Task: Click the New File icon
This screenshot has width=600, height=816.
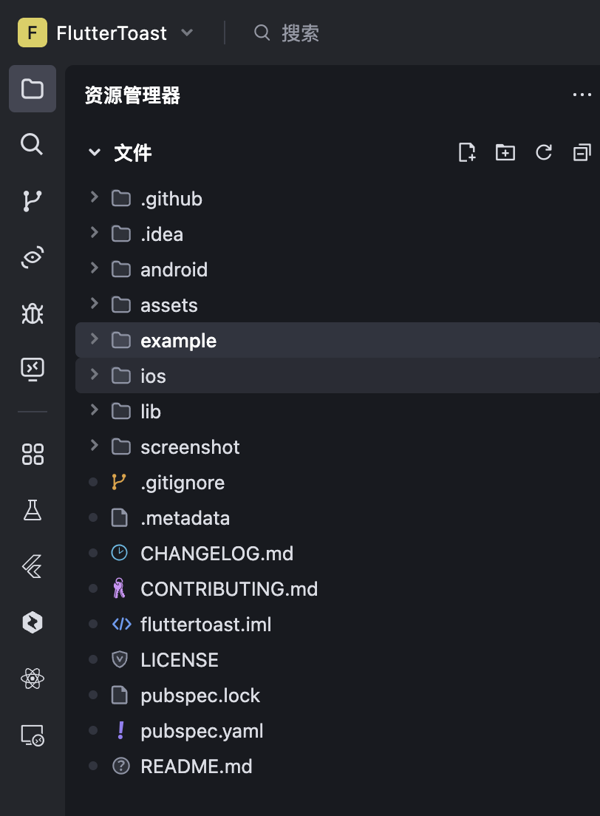Action: 467,153
